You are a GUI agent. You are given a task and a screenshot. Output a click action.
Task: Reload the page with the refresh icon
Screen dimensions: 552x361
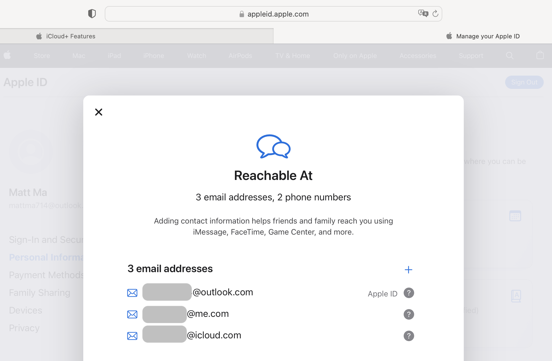[x=435, y=14]
